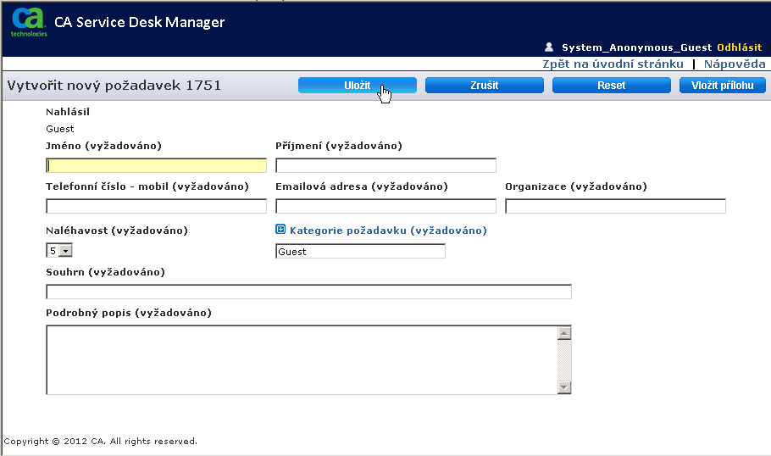Click the Vytvořit nový požadavek 1751 heading
771x456 pixels.
tap(114, 85)
